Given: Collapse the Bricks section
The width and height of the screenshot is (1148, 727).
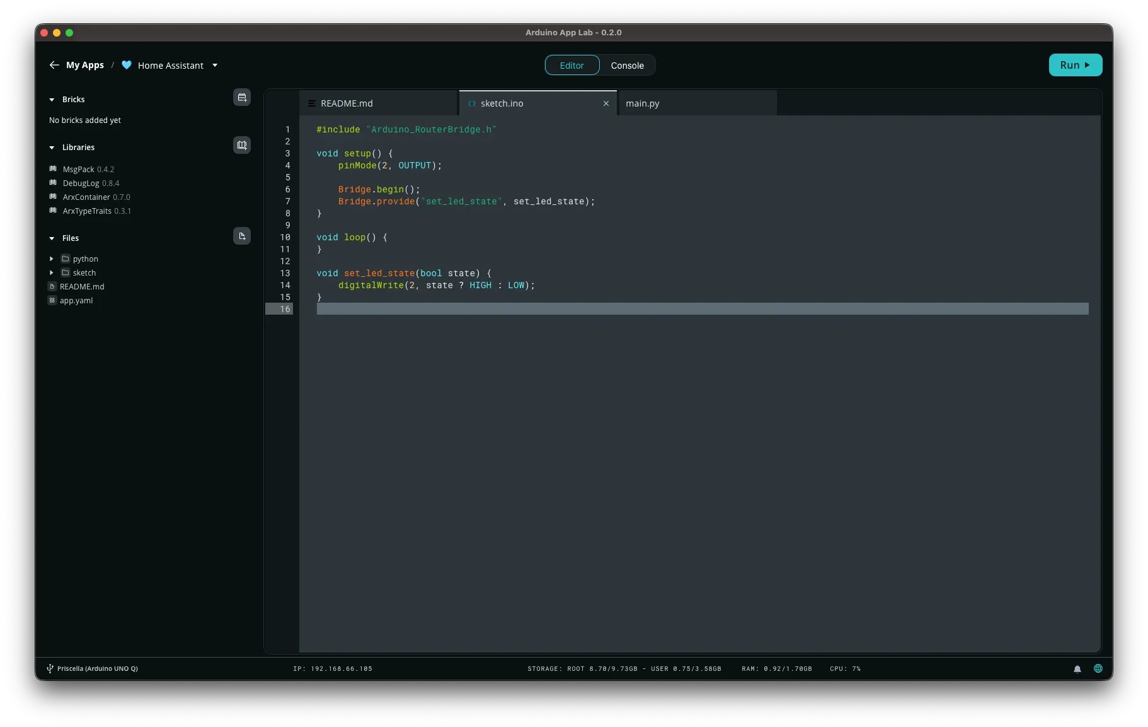Looking at the screenshot, I should point(52,100).
